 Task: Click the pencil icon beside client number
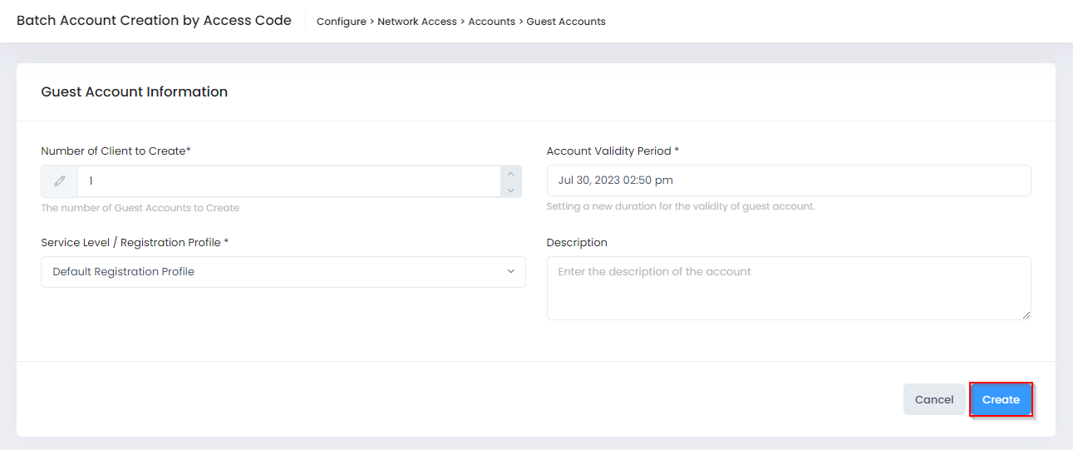tap(60, 180)
